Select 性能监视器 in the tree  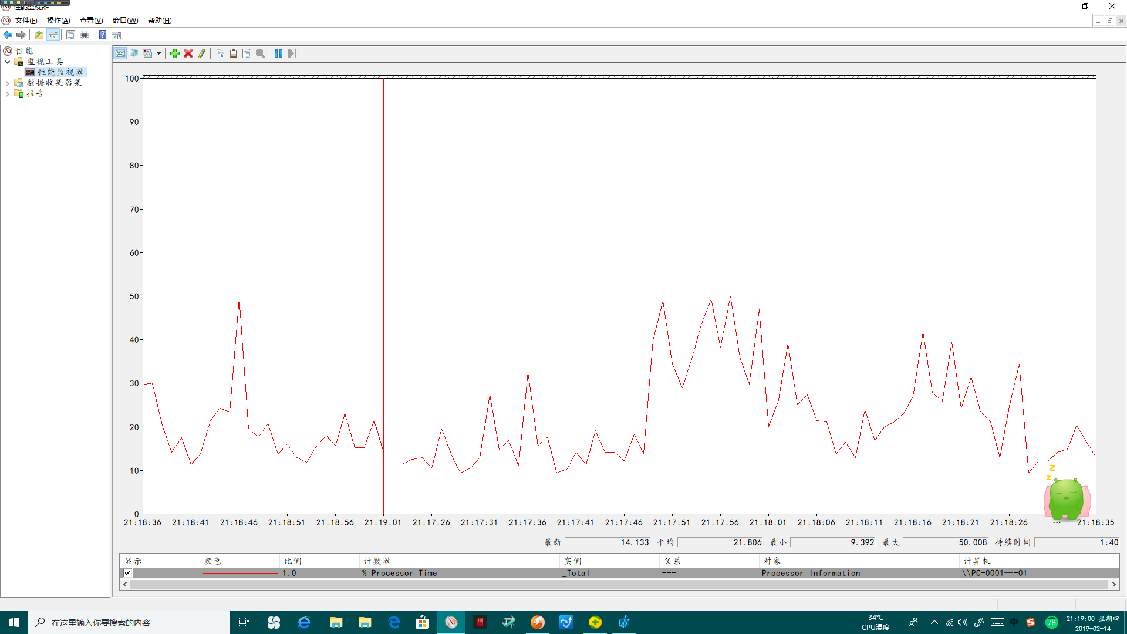tap(60, 72)
